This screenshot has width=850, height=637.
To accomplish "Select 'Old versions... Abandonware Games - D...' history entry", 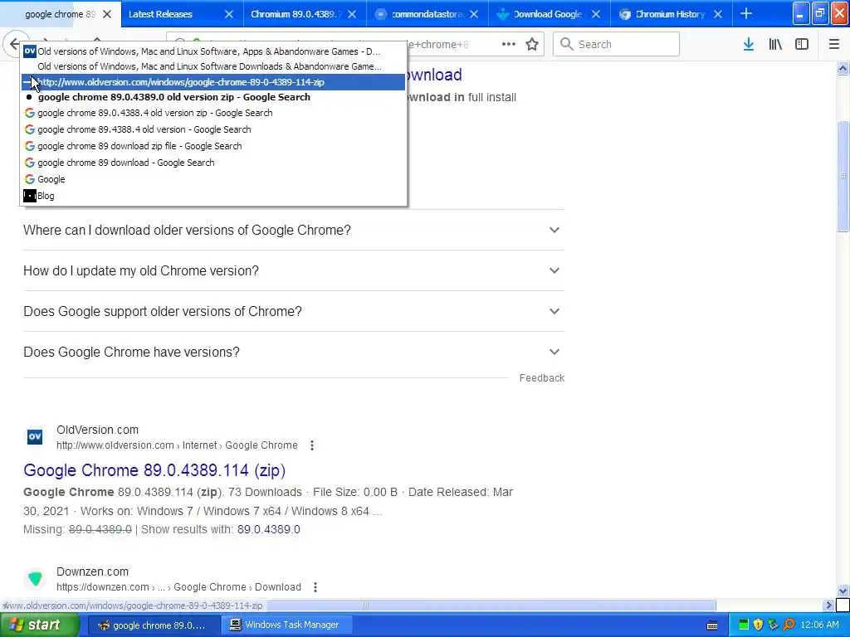I will tap(213, 51).
